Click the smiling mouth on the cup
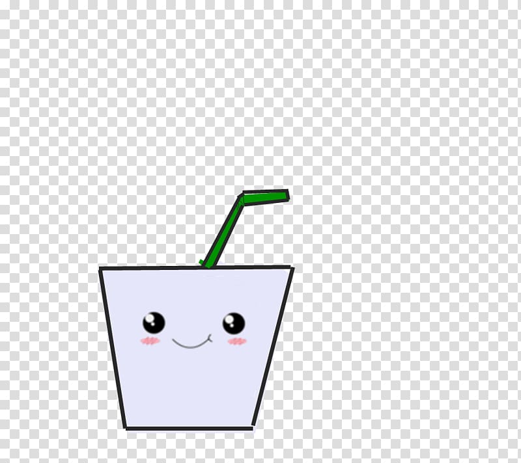Screen dimensions: 521x463 tap(192, 342)
